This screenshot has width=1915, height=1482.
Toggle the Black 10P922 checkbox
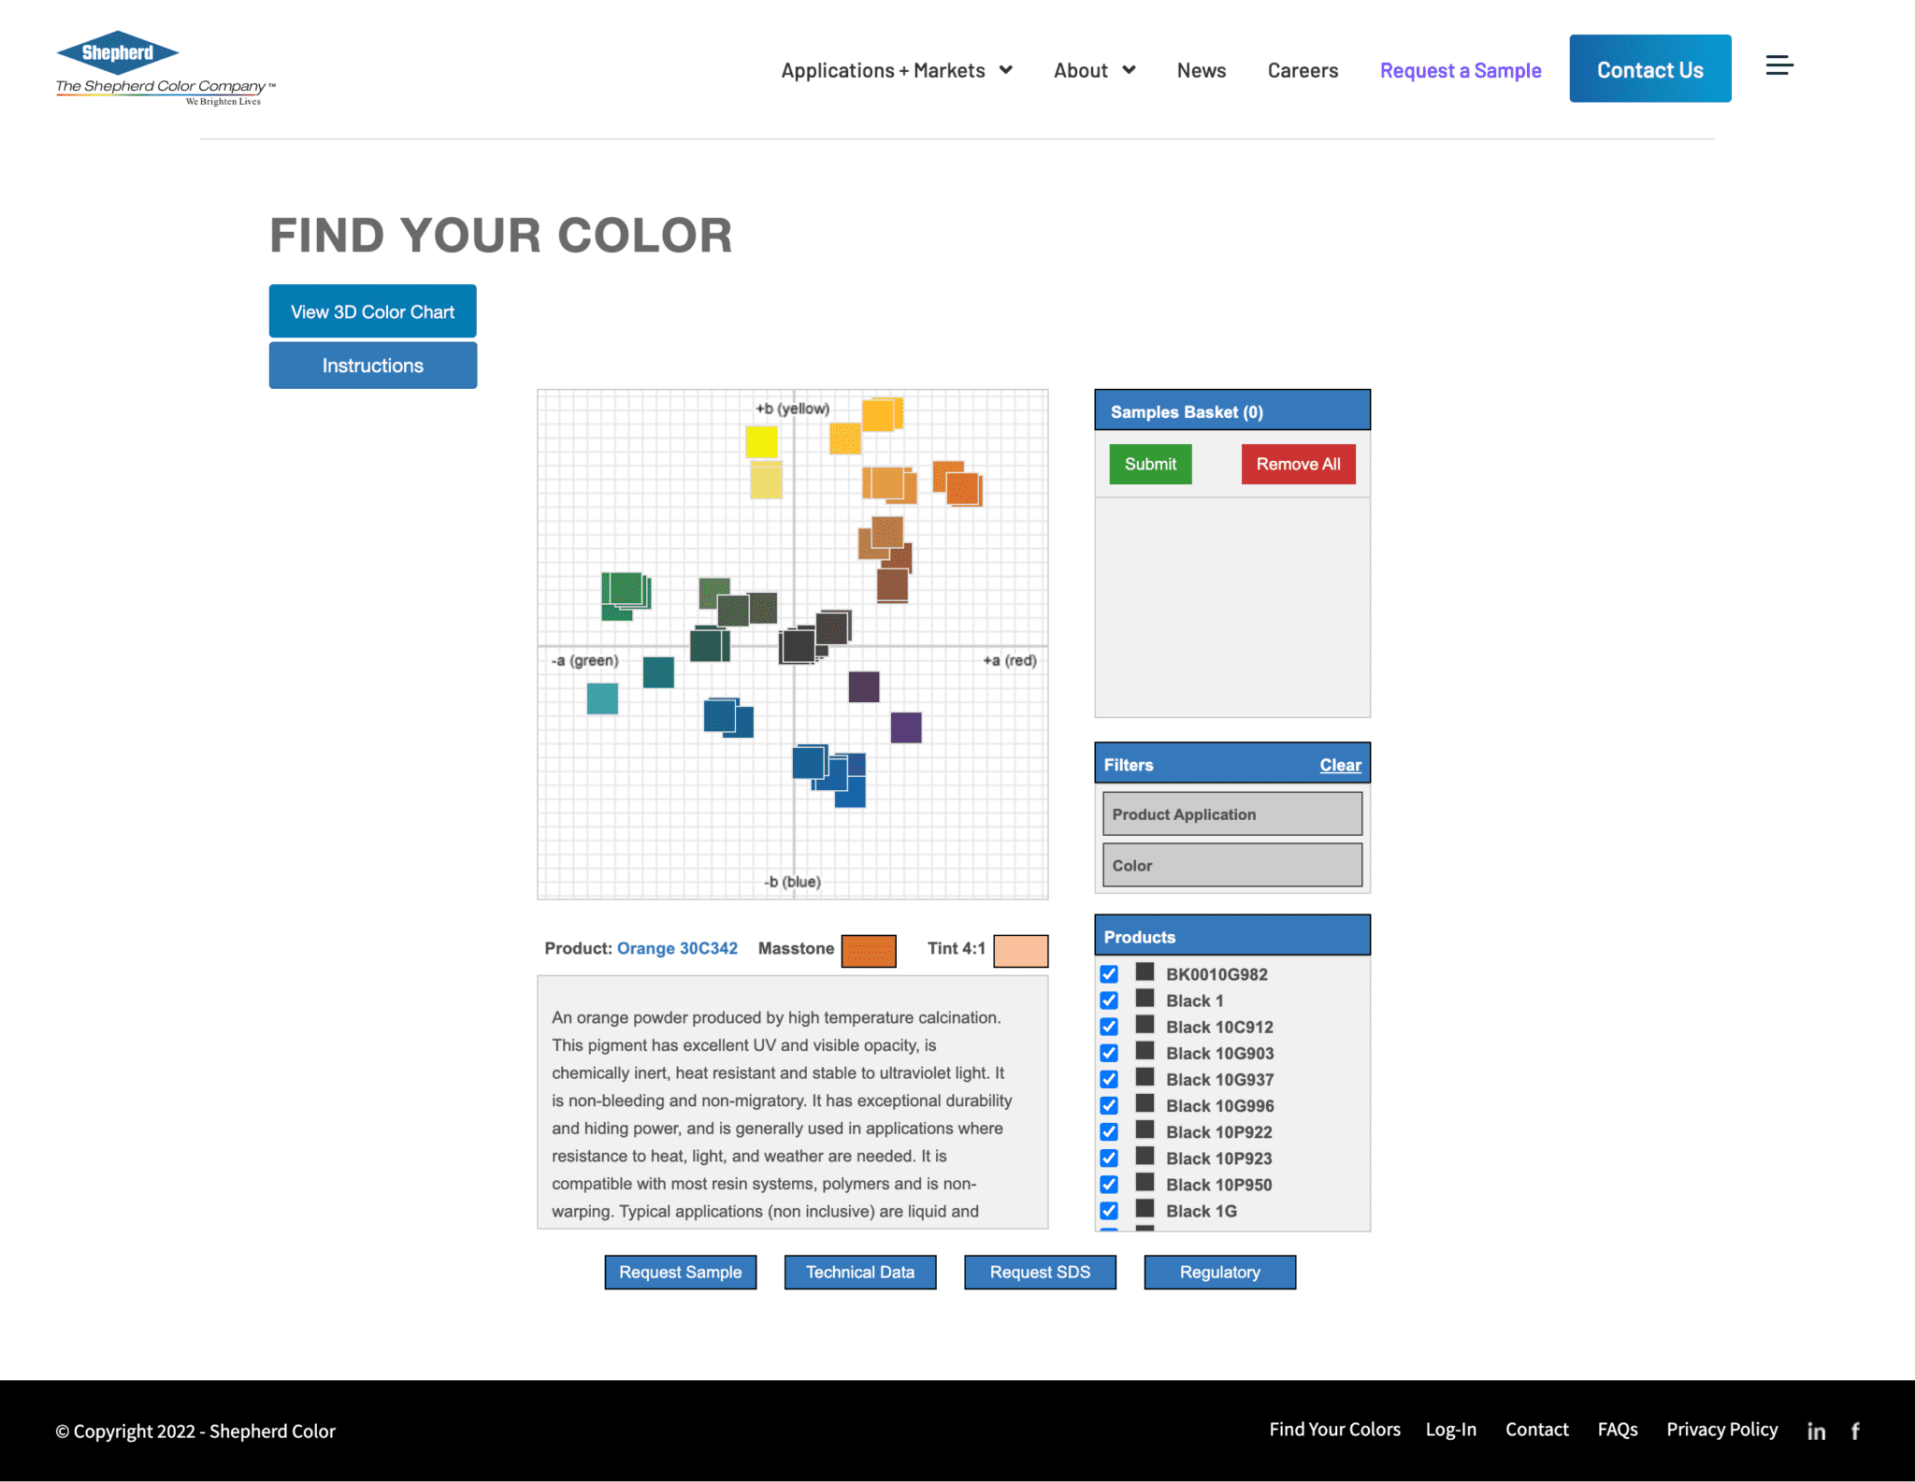coord(1109,1131)
